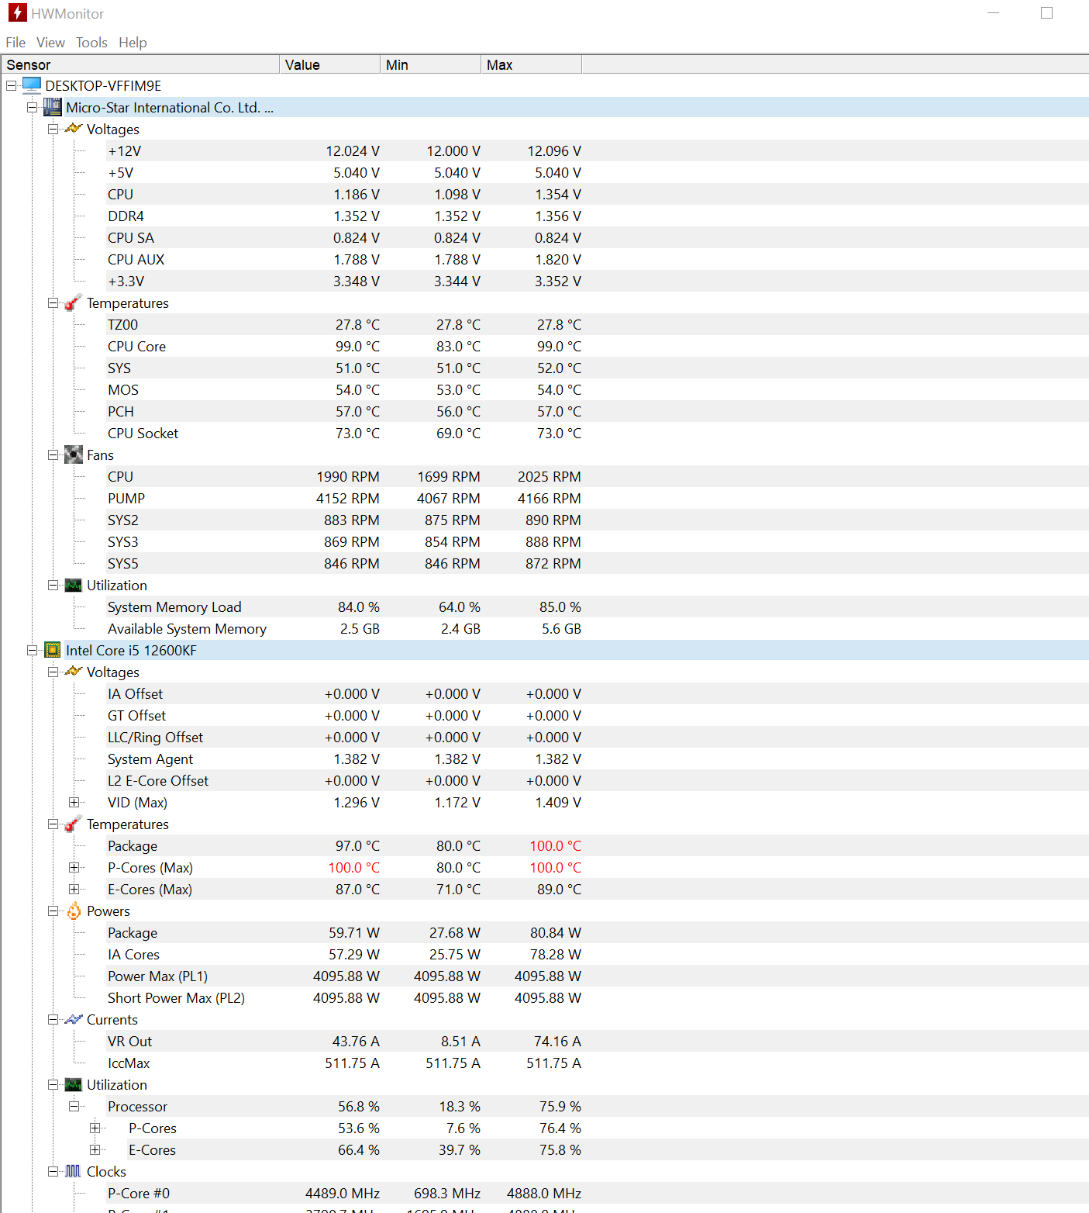Expand the VID (Max) row

pos(74,802)
